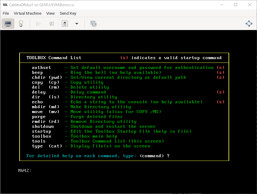Click the NW42: command prompt
The image size is (257, 194).
pos(25,170)
